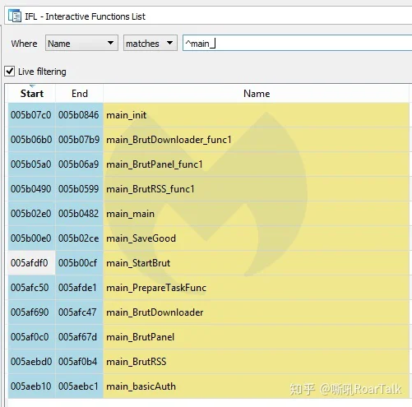Sort by the Start column header

32,94
